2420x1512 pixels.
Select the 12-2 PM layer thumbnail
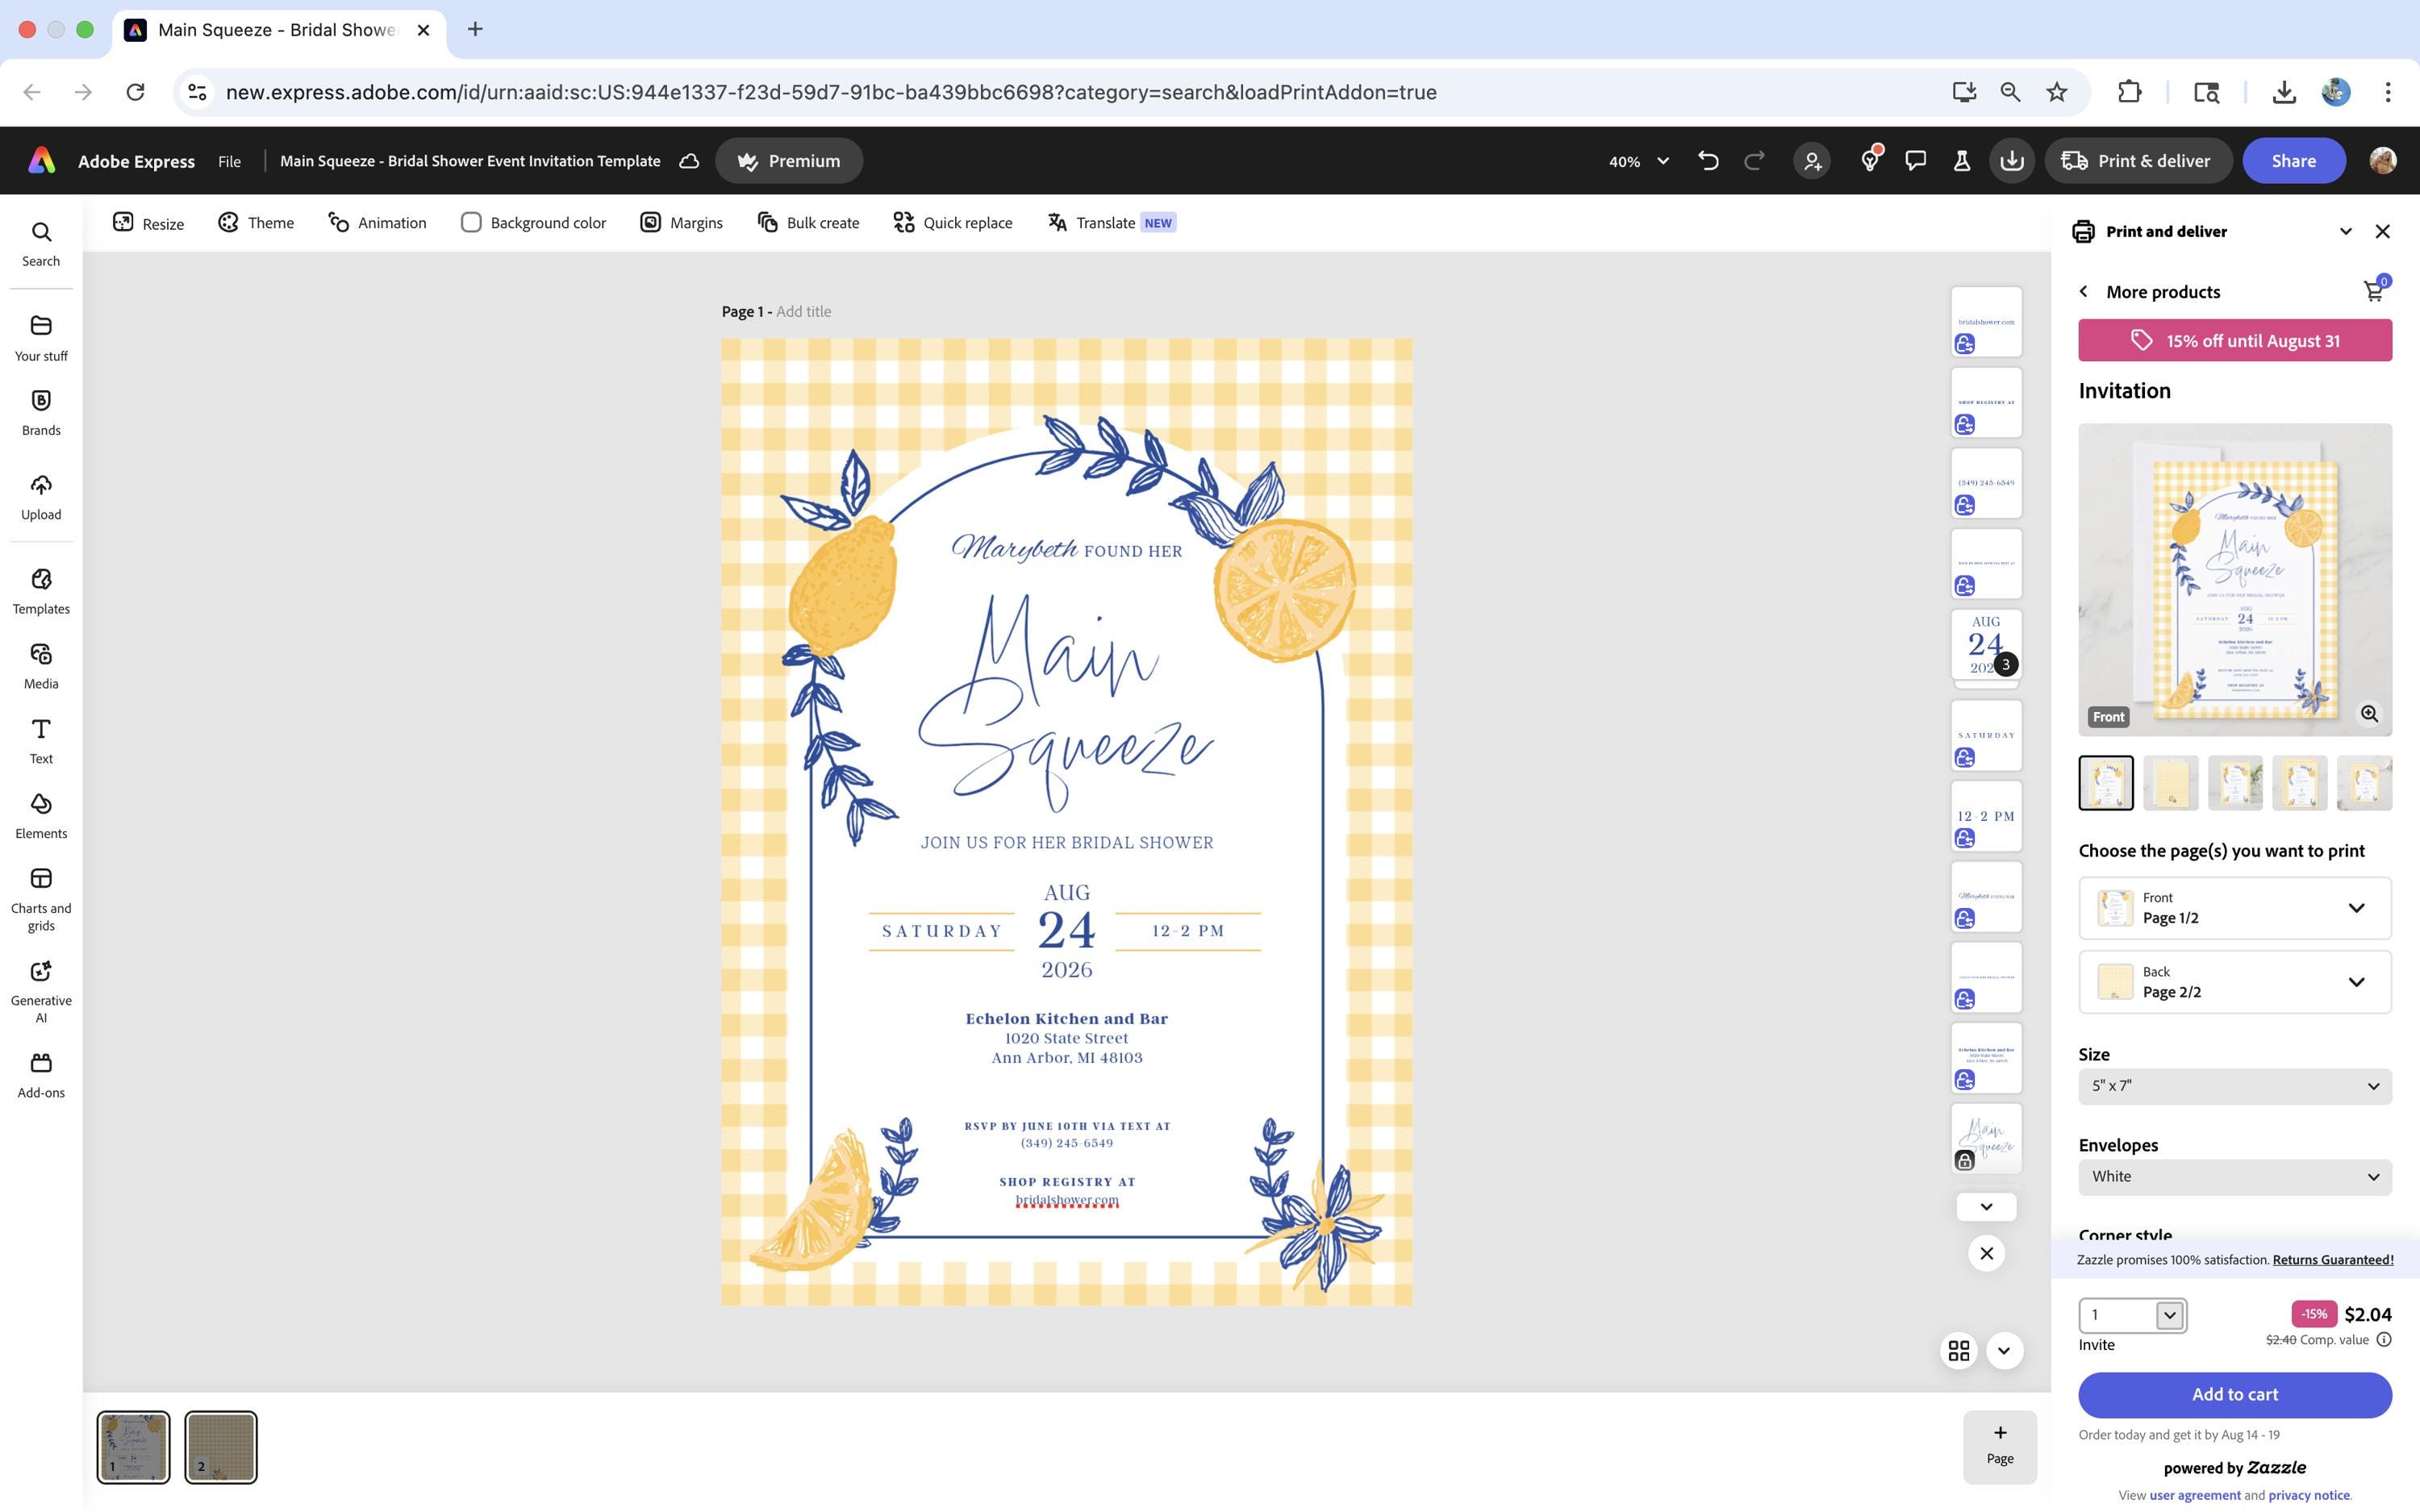click(1986, 816)
